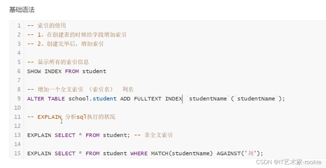This screenshot has height=168, width=326.
Task: Click the school.student table reference
Action: (x=92, y=99)
